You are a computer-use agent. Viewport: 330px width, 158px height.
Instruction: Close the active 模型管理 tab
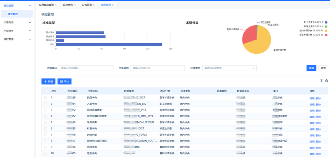coord(113,5)
